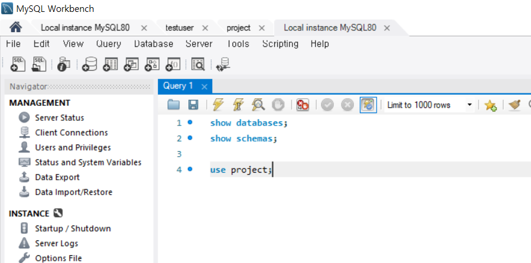Click the statement marker dot on line 1
Image resolution: width=531 pixels, height=263 pixels.
pyautogui.click(x=190, y=122)
